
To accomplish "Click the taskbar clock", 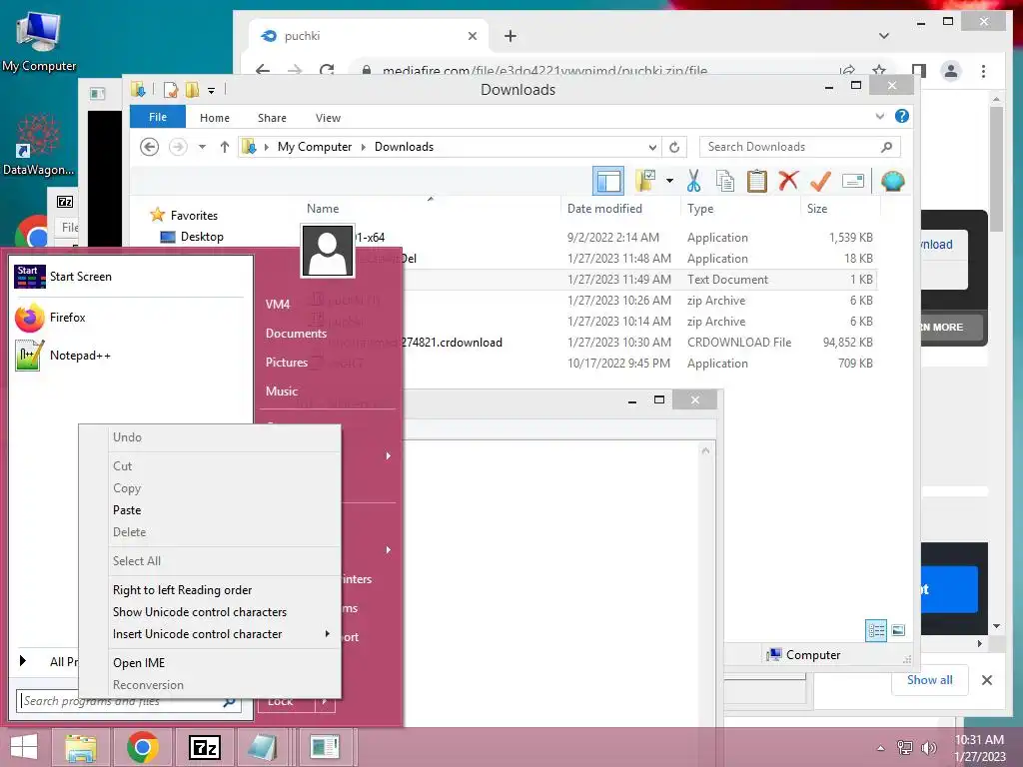I will pos(979,748).
